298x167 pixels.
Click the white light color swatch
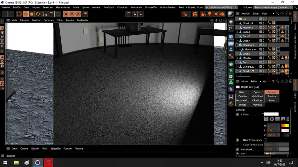pos(272,114)
